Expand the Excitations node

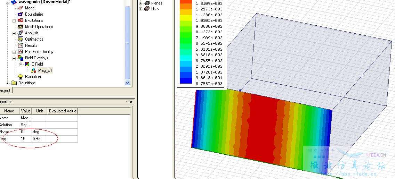pyautogui.click(x=14, y=21)
